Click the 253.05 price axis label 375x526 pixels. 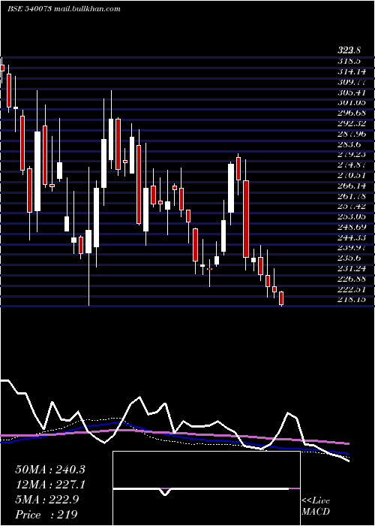click(x=352, y=216)
